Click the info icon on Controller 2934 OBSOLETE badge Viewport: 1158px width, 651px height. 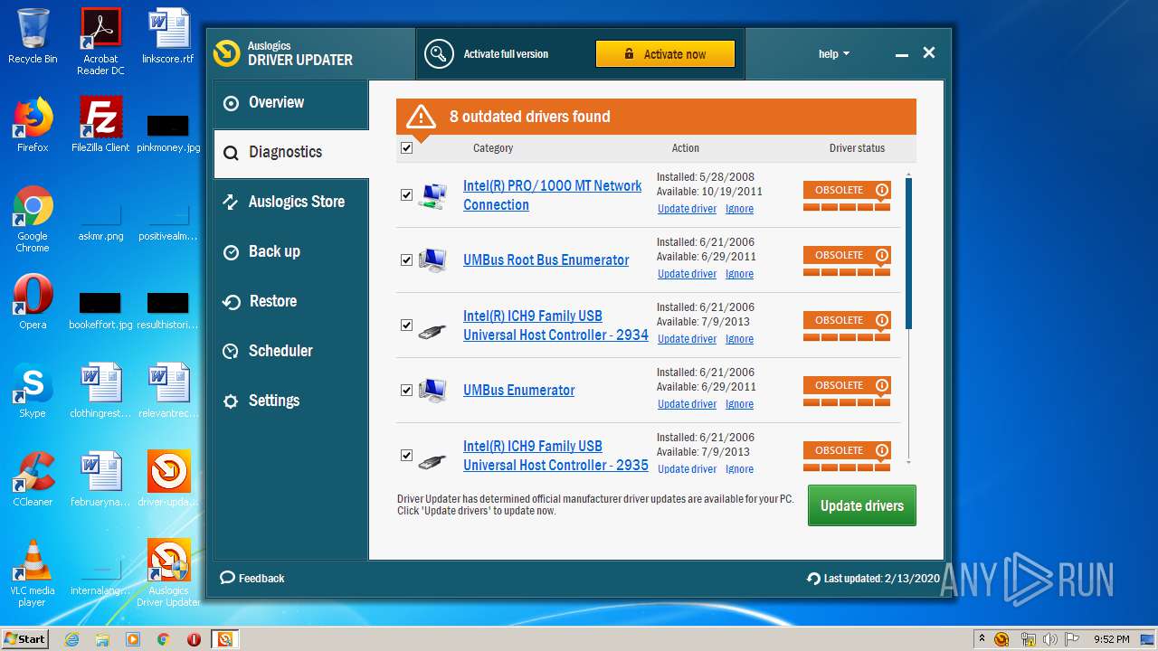882,320
